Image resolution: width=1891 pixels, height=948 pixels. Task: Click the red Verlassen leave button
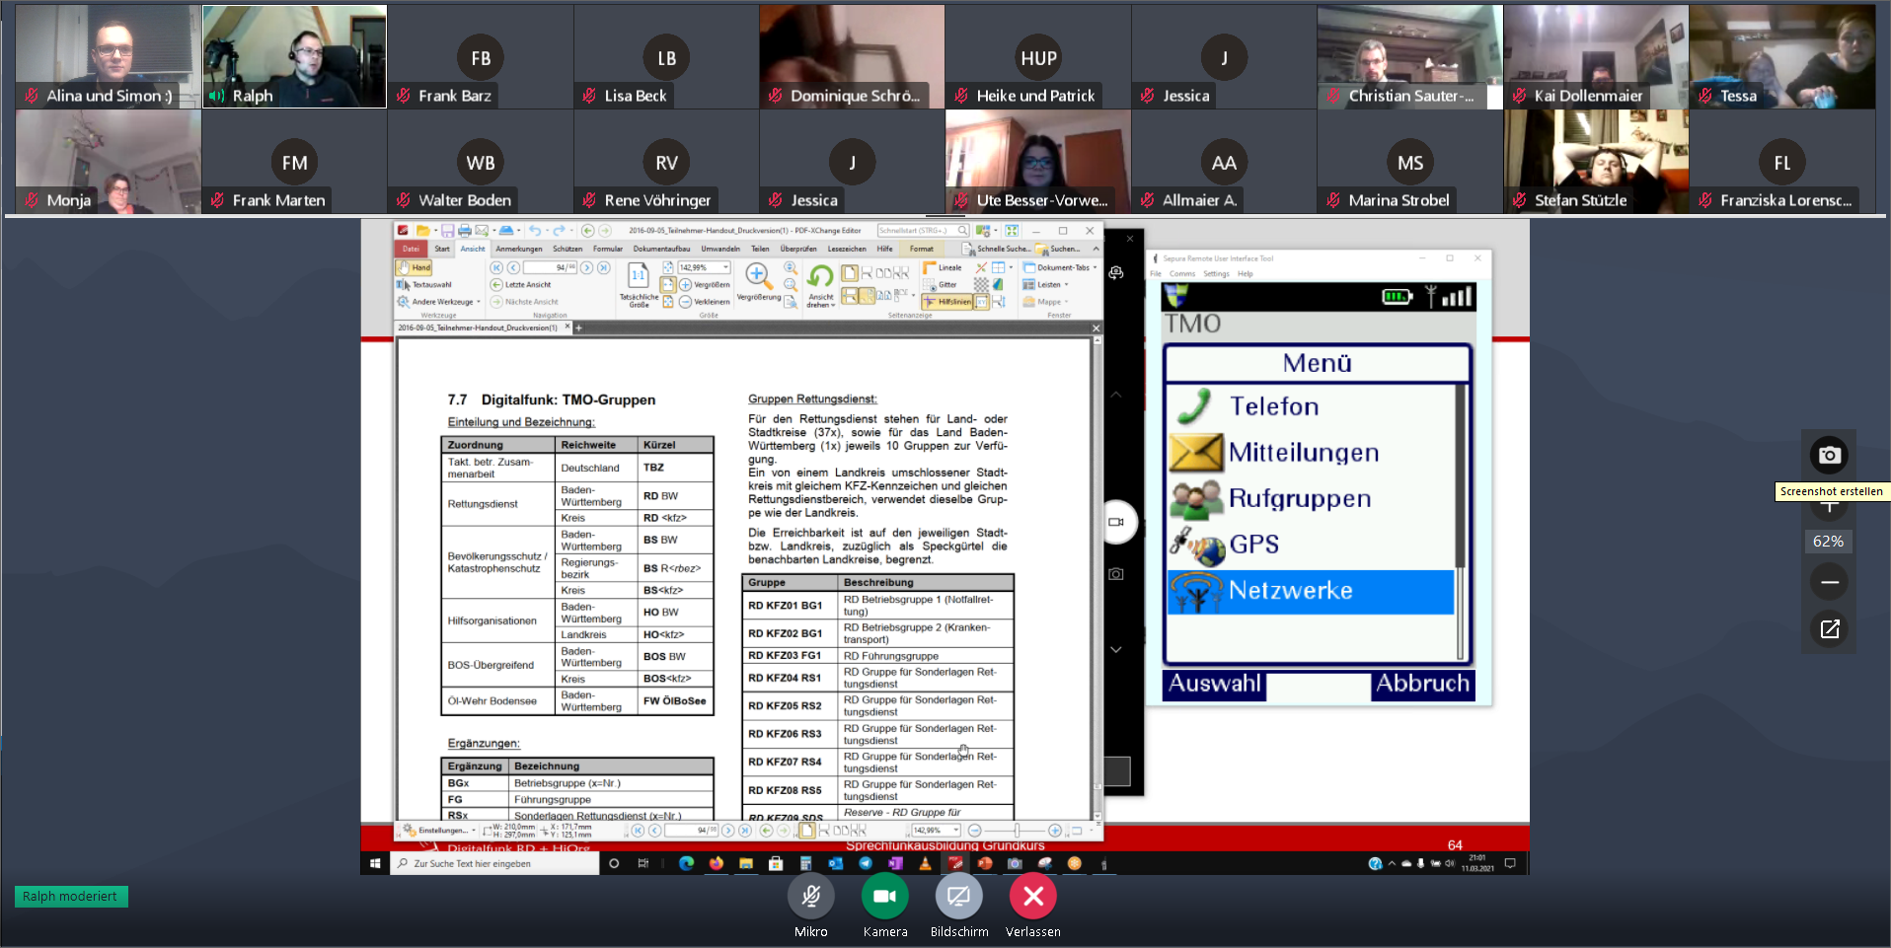(x=1032, y=896)
